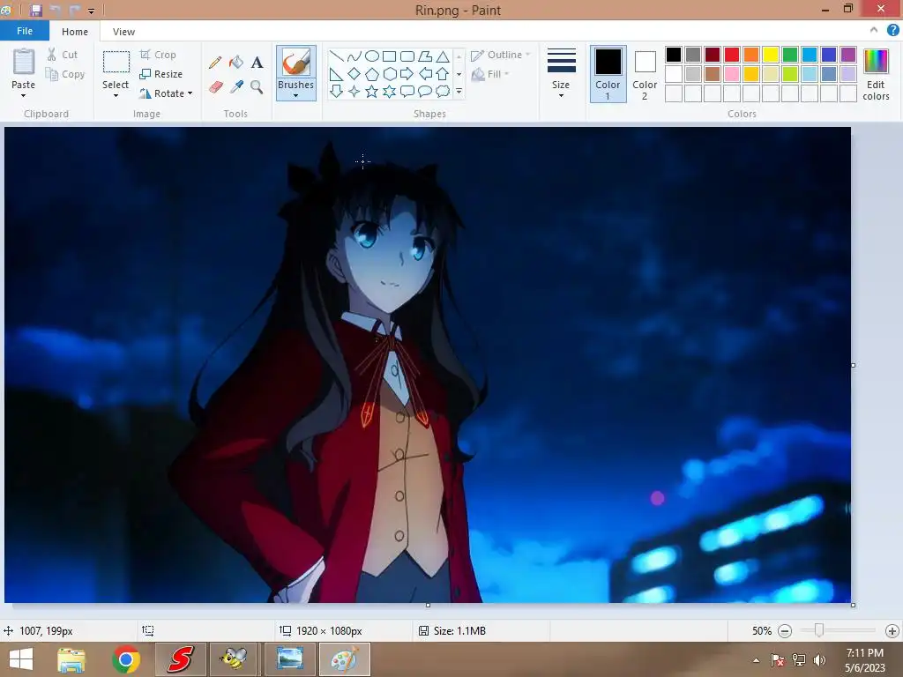Viewport: 903px width, 677px height.
Task: Open File Explorer from taskbar
Action: coord(71,659)
